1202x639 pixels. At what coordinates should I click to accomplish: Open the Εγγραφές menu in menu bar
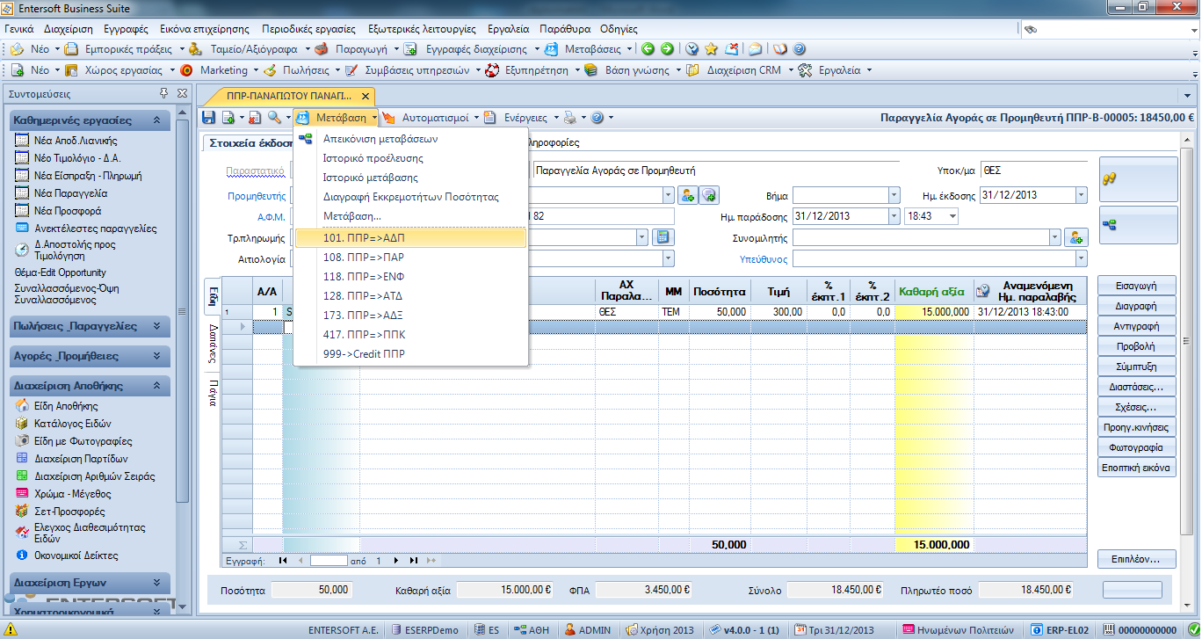click(x=125, y=28)
